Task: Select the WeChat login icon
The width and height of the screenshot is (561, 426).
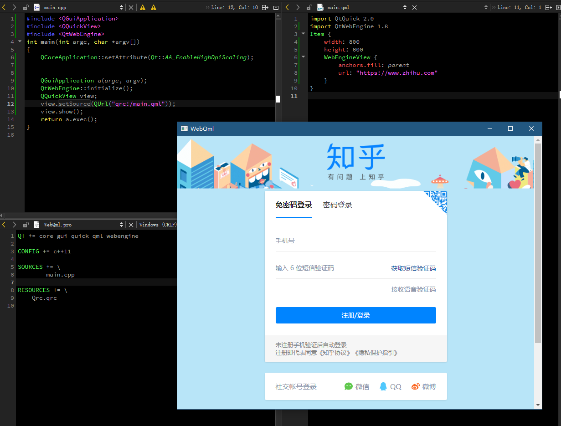Action: tap(348, 386)
